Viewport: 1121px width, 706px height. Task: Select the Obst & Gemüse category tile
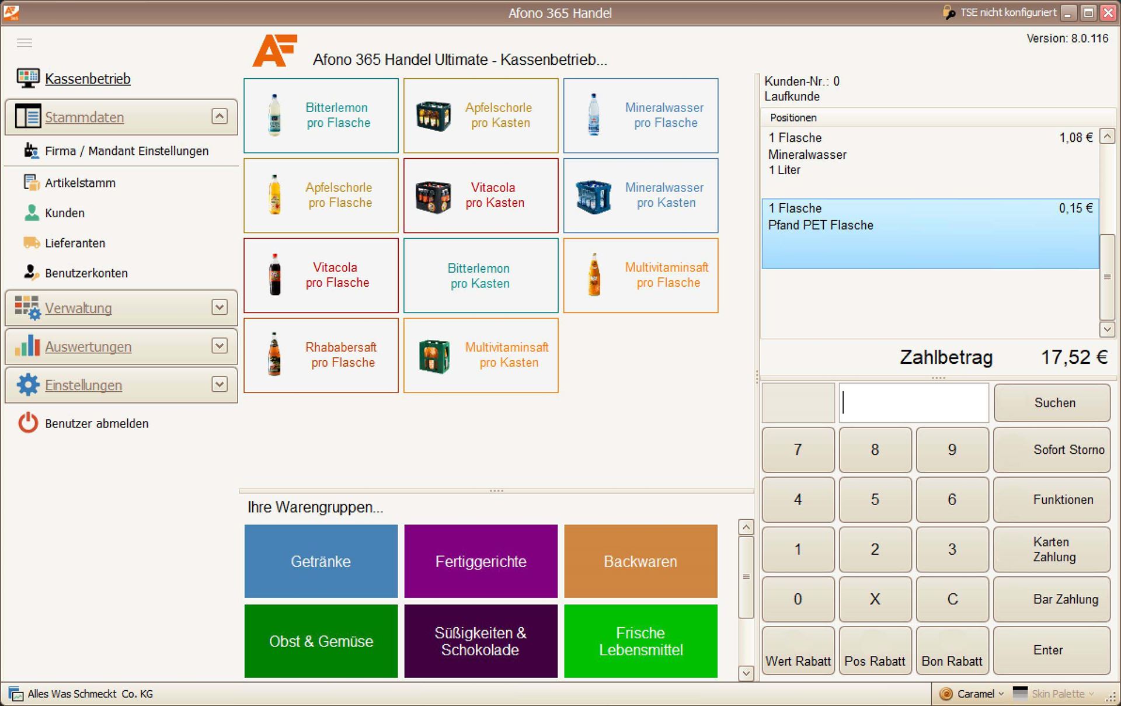pyautogui.click(x=321, y=641)
